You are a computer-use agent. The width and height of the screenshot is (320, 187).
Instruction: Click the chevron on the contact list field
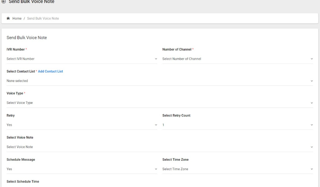tap(312, 81)
